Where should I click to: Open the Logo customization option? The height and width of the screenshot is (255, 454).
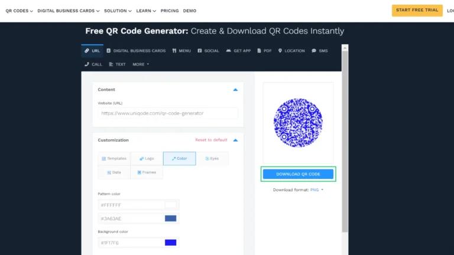click(x=147, y=158)
